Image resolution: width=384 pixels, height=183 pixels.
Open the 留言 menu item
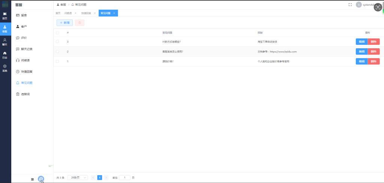tap(32, 15)
